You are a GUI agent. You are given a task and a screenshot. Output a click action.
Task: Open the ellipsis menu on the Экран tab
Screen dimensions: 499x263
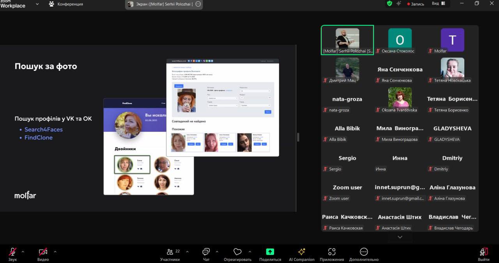coord(198,4)
